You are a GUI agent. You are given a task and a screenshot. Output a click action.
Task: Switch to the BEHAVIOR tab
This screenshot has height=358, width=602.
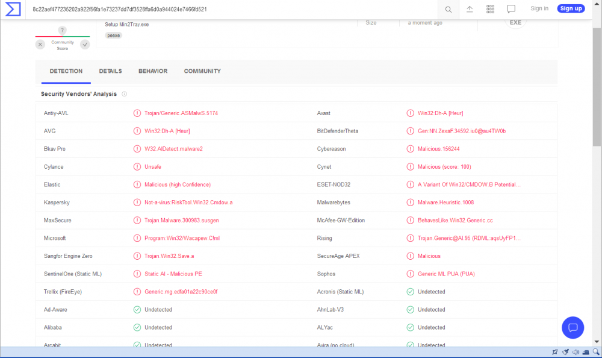click(x=153, y=71)
